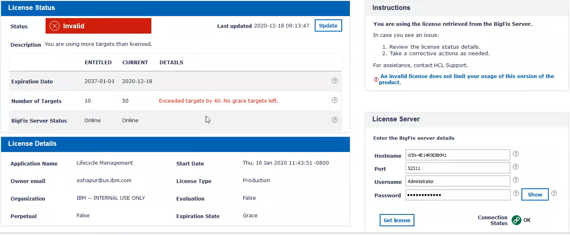Click help icon beside Hostname field
The width and height of the screenshot is (570, 235).
point(516,154)
